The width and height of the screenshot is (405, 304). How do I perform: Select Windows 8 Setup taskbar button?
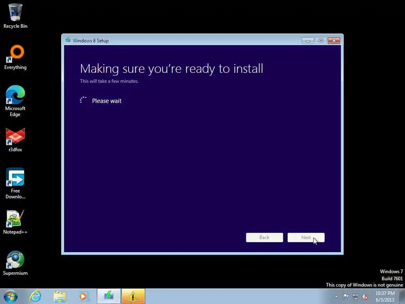[x=109, y=296]
